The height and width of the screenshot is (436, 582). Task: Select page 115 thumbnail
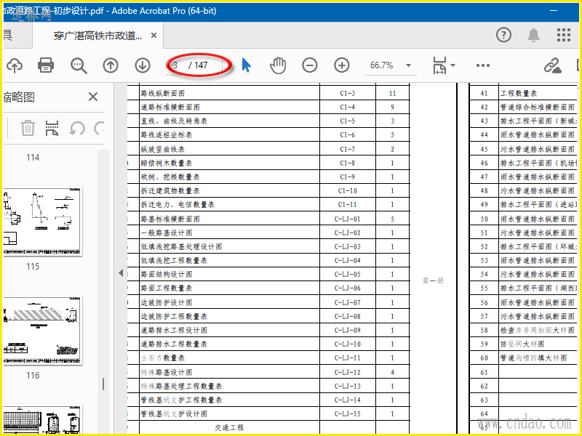point(43,221)
